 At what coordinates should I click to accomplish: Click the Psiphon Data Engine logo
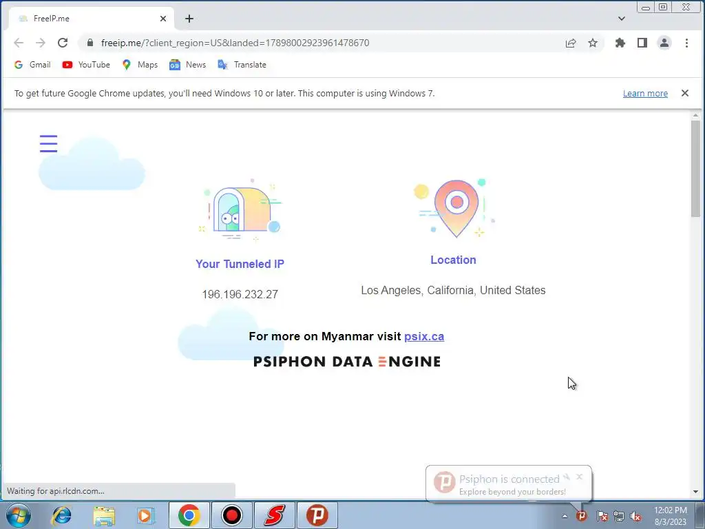[347, 362]
